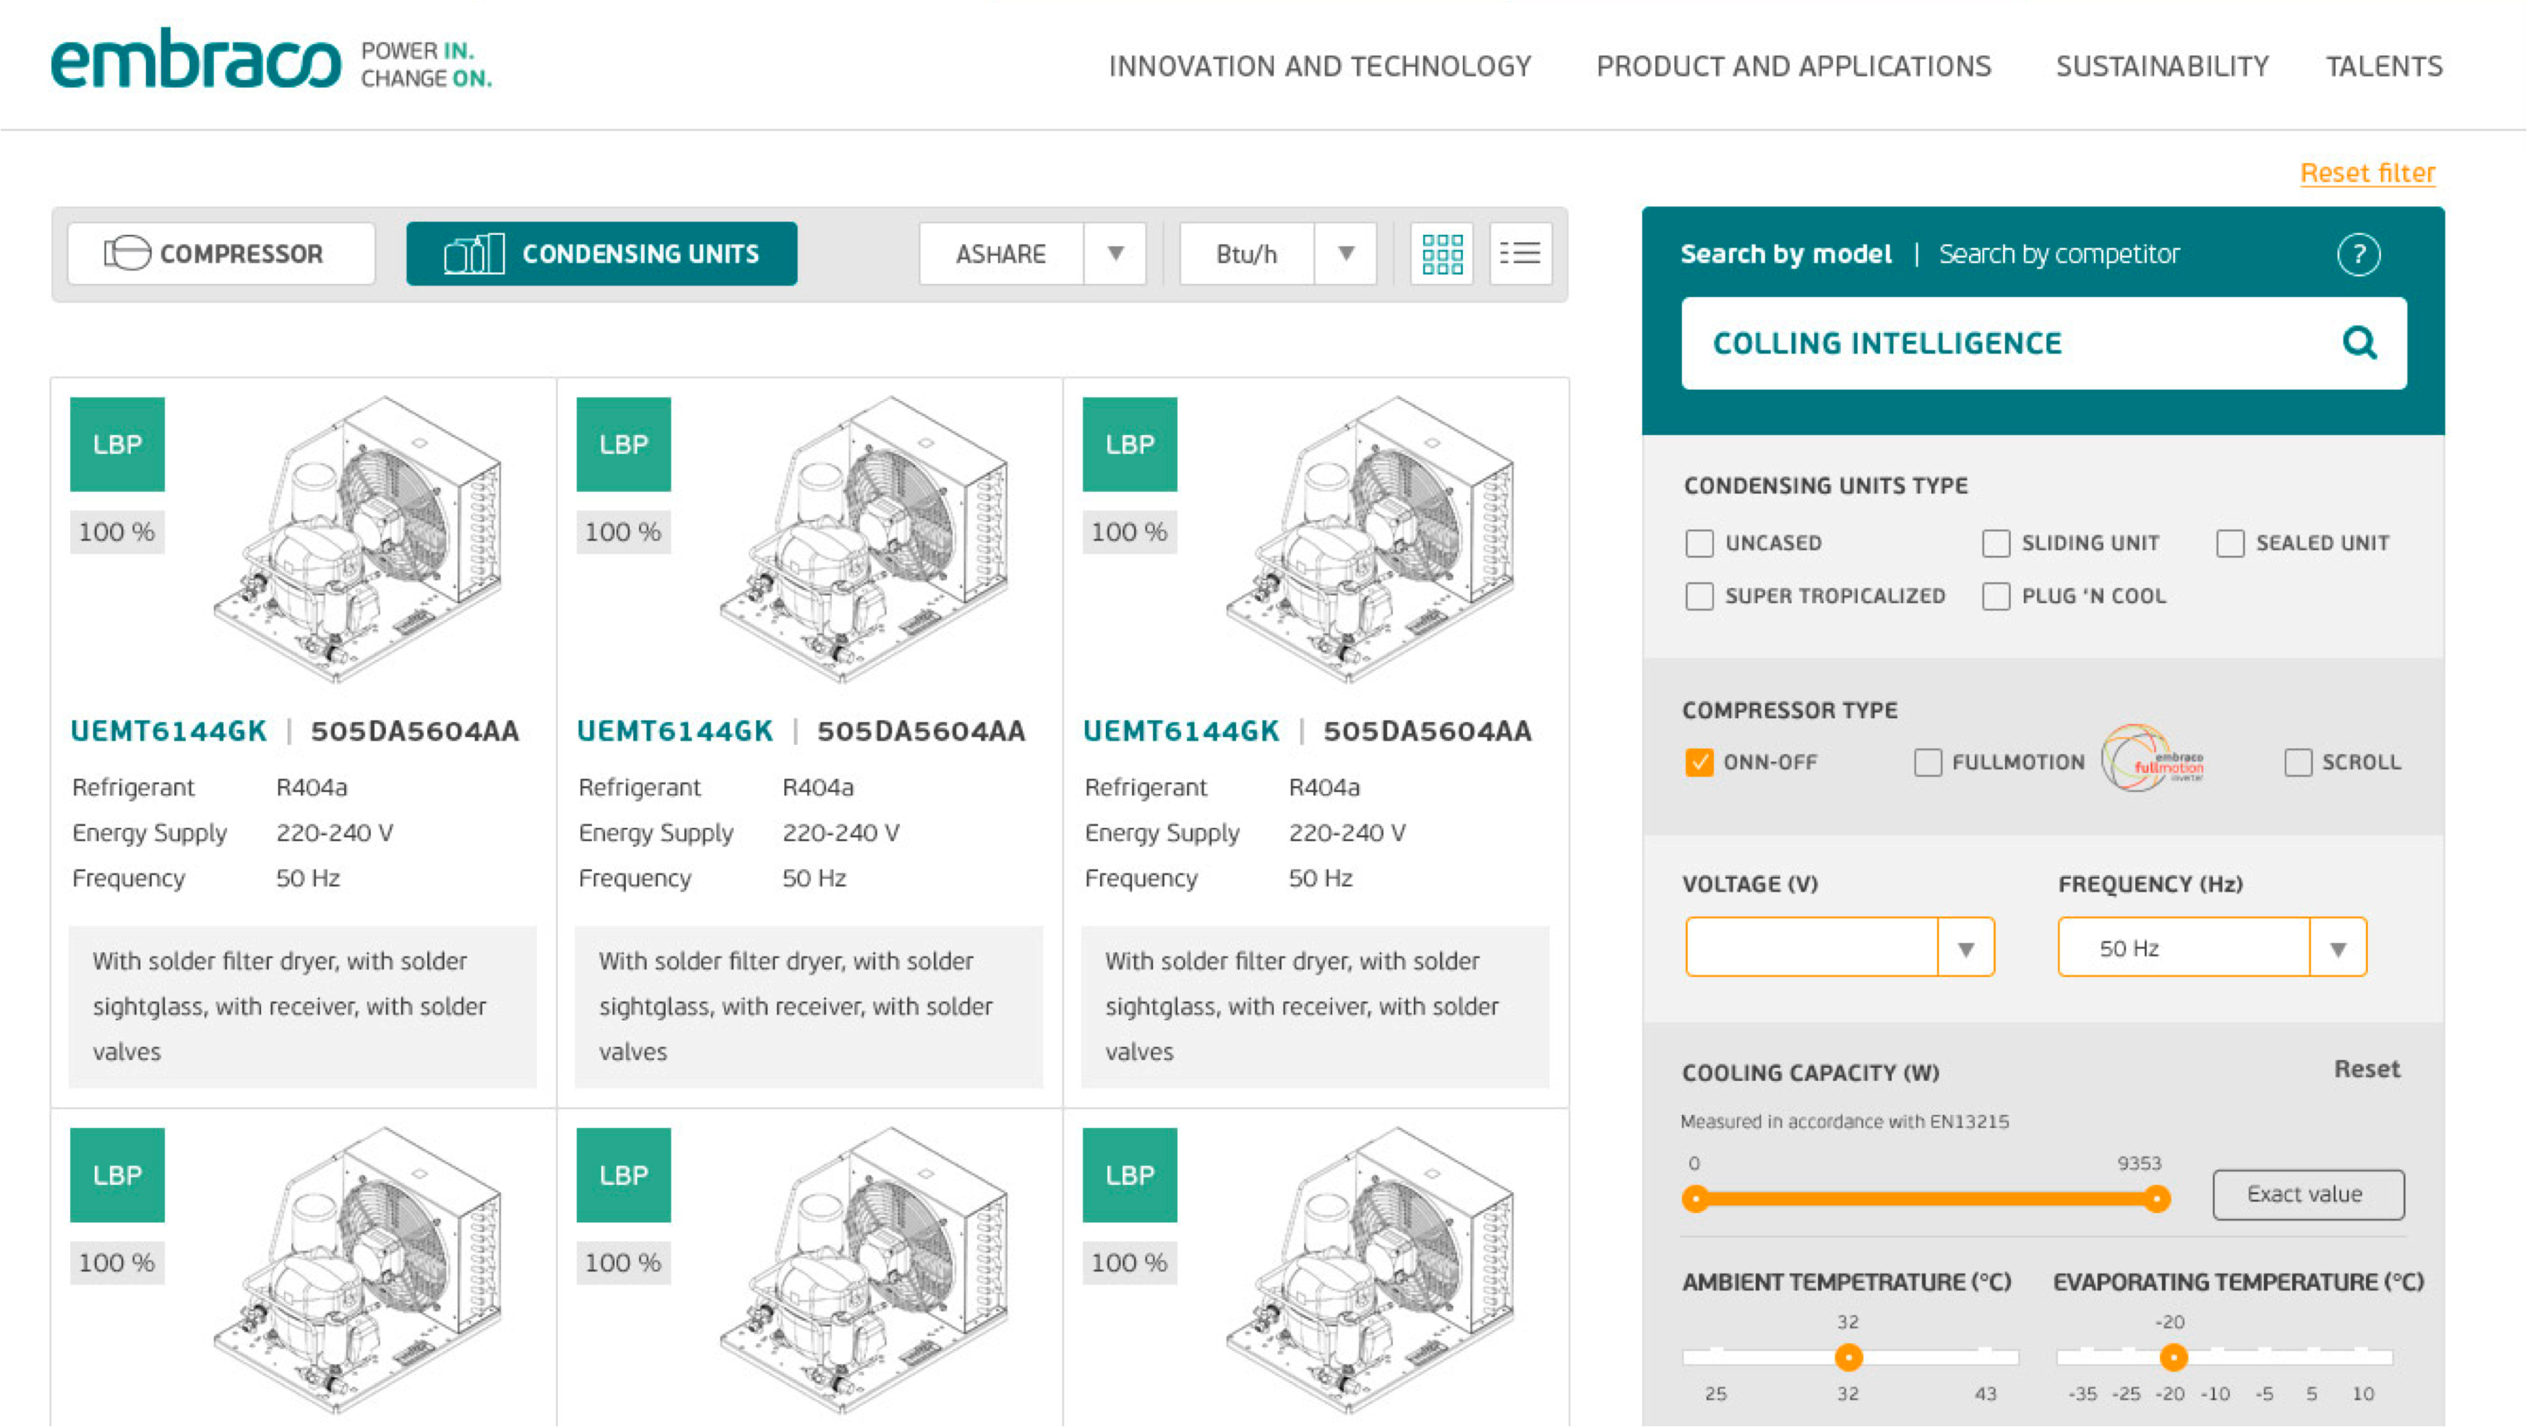
Task: Check the Scroll compressor type
Action: pyautogui.click(x=2297, y=762)
